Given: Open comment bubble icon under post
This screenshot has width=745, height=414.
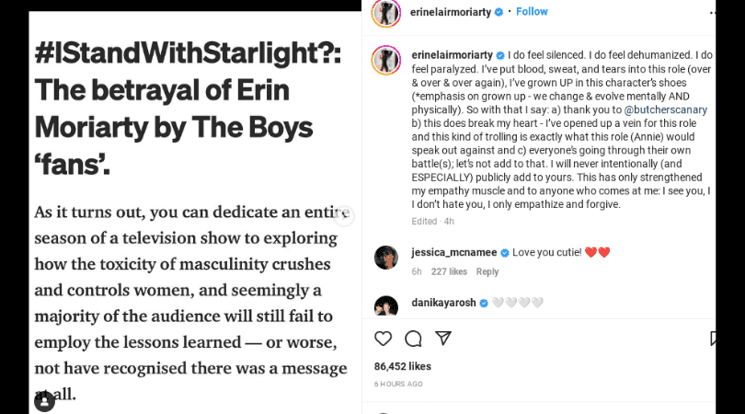Looking at the screenshot, I should click(x=413, y=339).
